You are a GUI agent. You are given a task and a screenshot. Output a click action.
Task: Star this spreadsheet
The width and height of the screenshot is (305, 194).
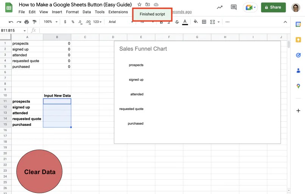click(x=139, y=5)
